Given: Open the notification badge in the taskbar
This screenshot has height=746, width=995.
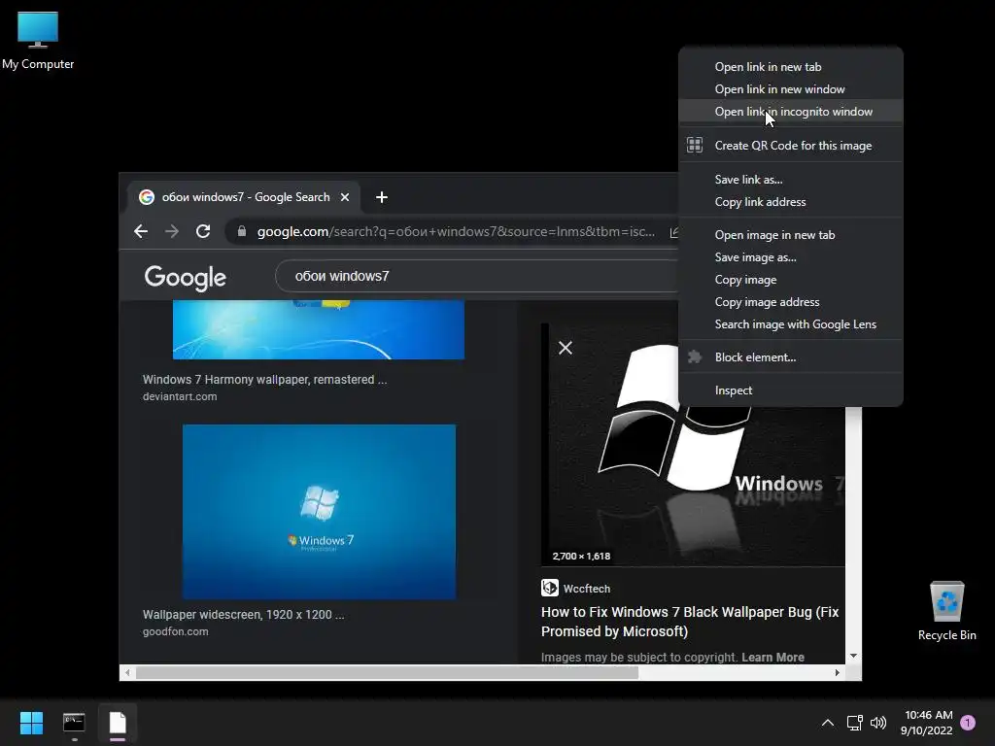Looking at the screenshot, I should [x=968, y=723].
